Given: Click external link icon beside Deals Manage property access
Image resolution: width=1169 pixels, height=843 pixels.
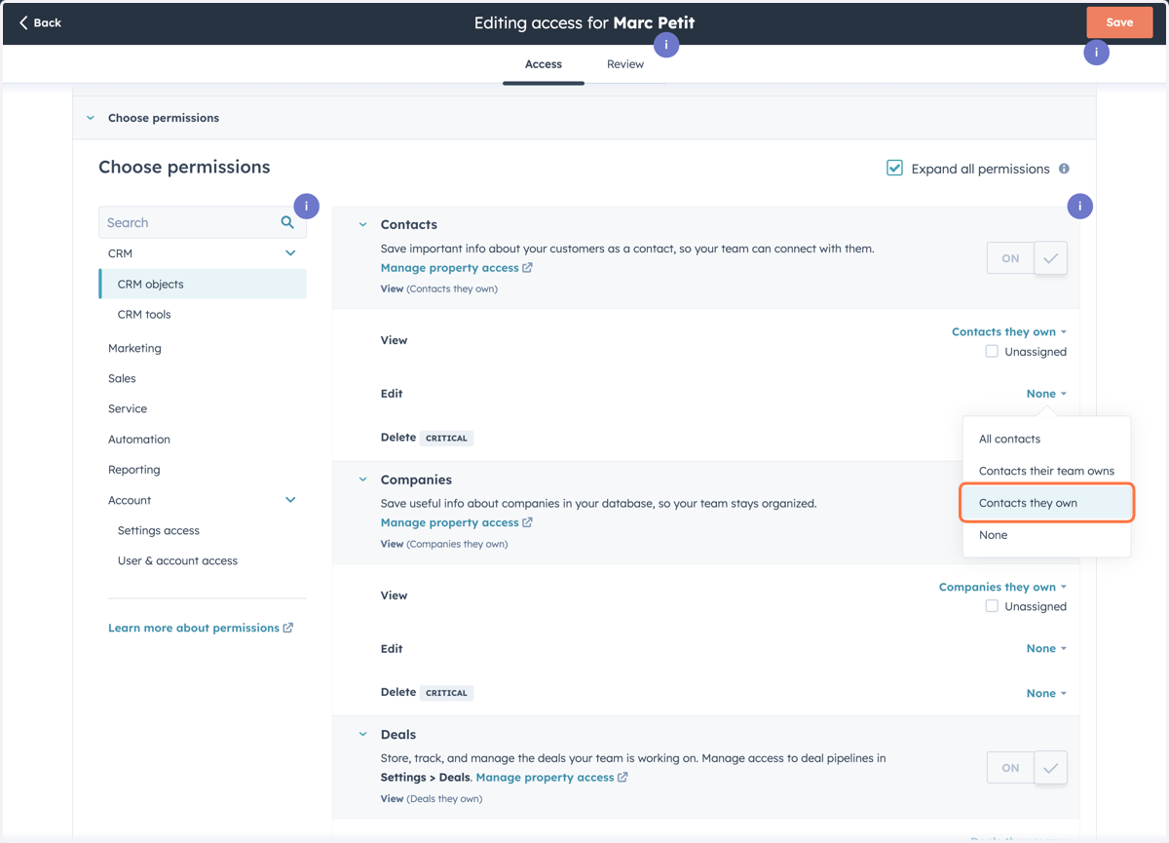Looking at the screenshot, I should point(622,778).
